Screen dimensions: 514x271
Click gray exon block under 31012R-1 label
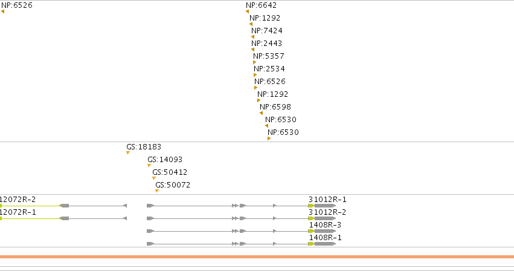325,206
